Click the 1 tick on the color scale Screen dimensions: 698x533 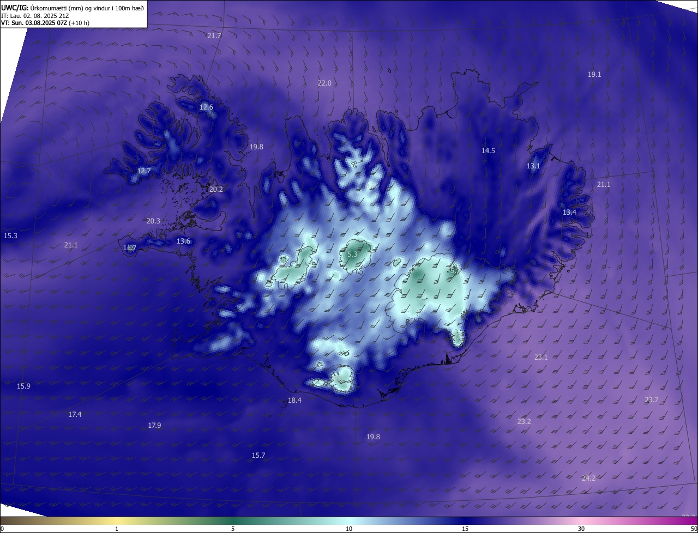117,529
